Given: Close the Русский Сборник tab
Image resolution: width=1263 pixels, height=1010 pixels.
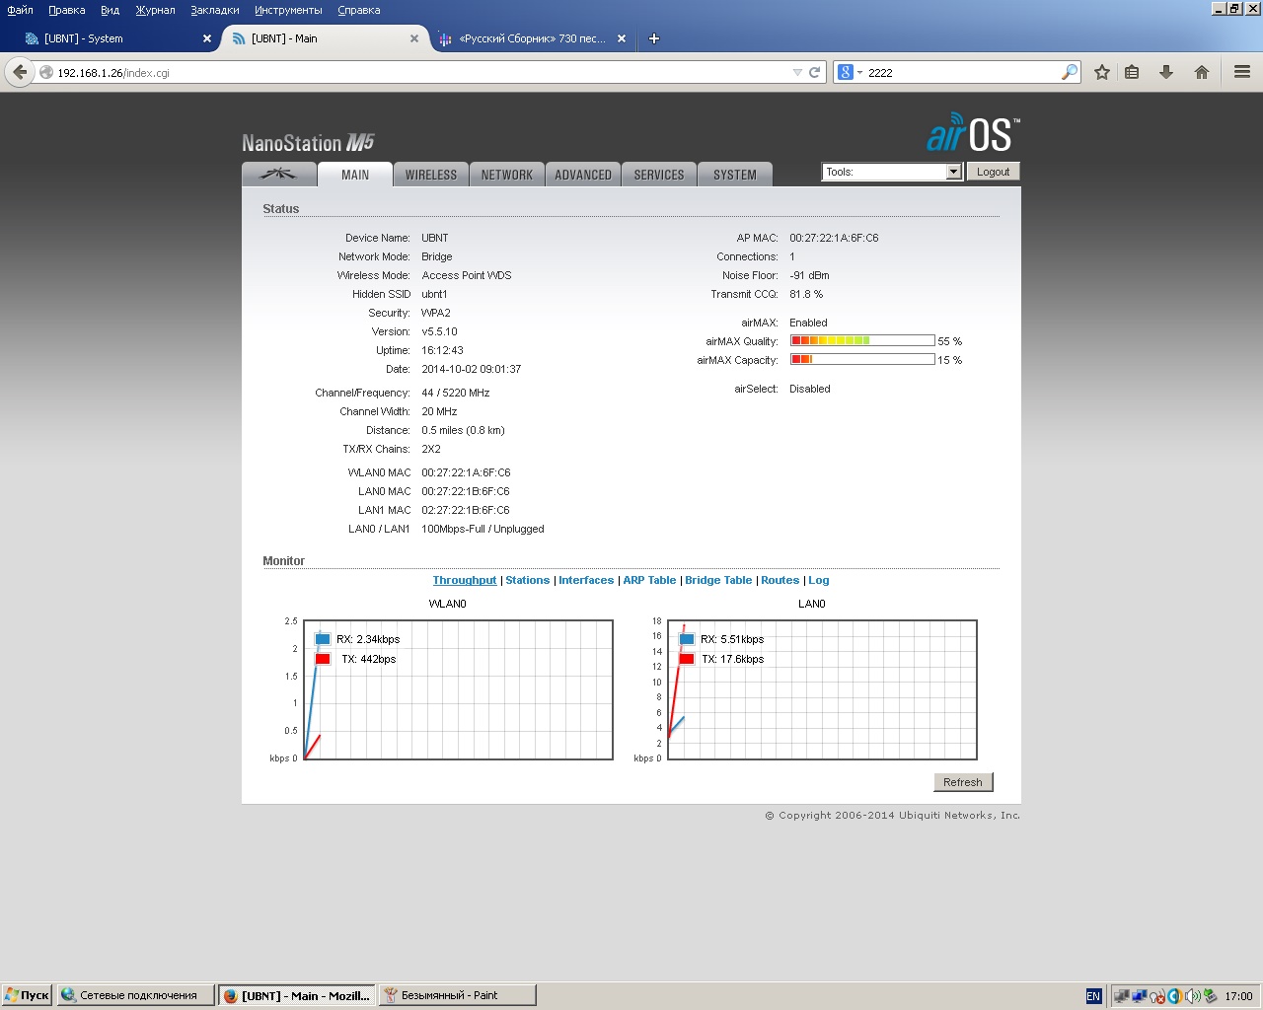Looking at the screenshot, I should click(622, 38).
